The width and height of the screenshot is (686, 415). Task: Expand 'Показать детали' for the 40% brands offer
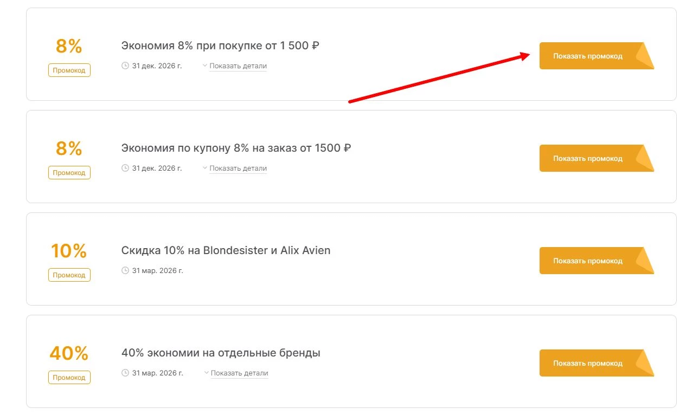(239, 373)
